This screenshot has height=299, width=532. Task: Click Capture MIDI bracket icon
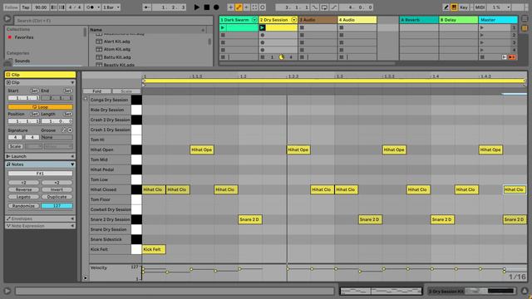254,7
